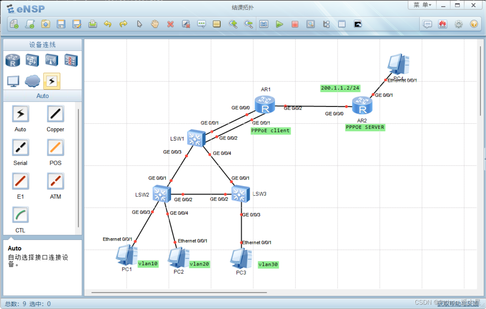Select the yellow rectangle palette tool
The image size is (486, 309).
pyautogui.click(x=217, y=24)
